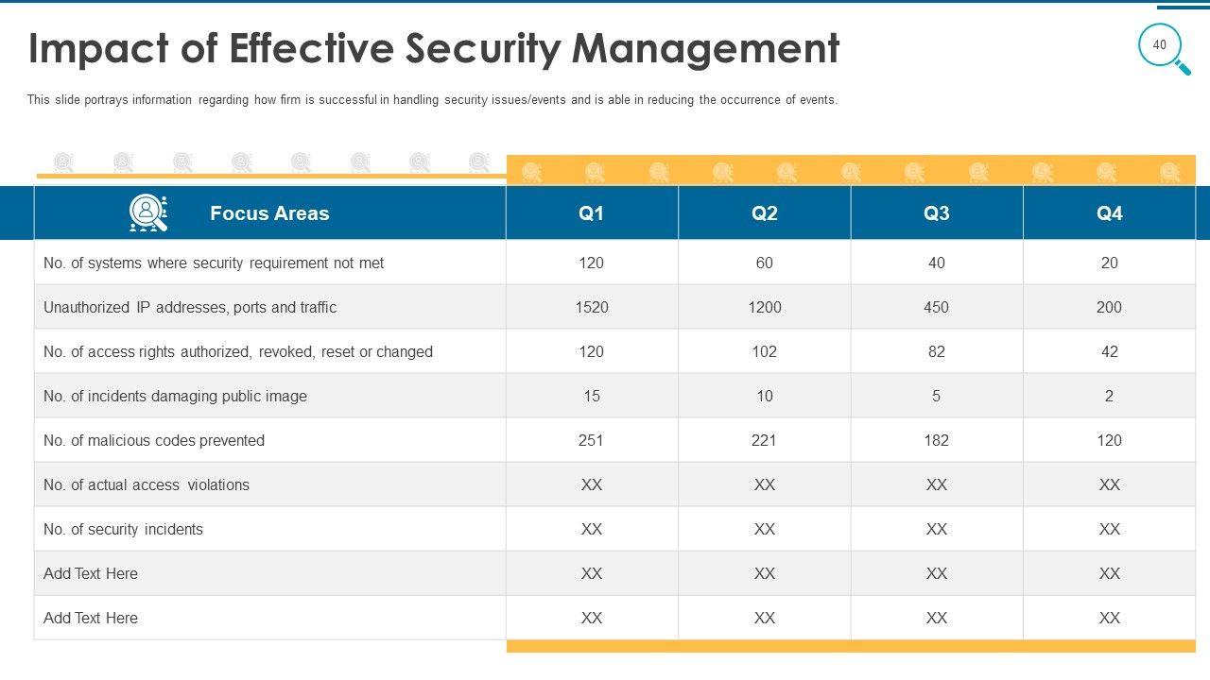
Task: Click the magnifier icon showing slide number 40
Action: tap(1162, 46)
